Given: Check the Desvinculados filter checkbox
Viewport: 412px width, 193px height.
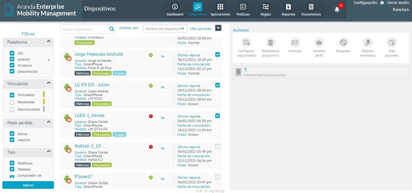Looking at the screenshot, I should [x=12, y=109].
